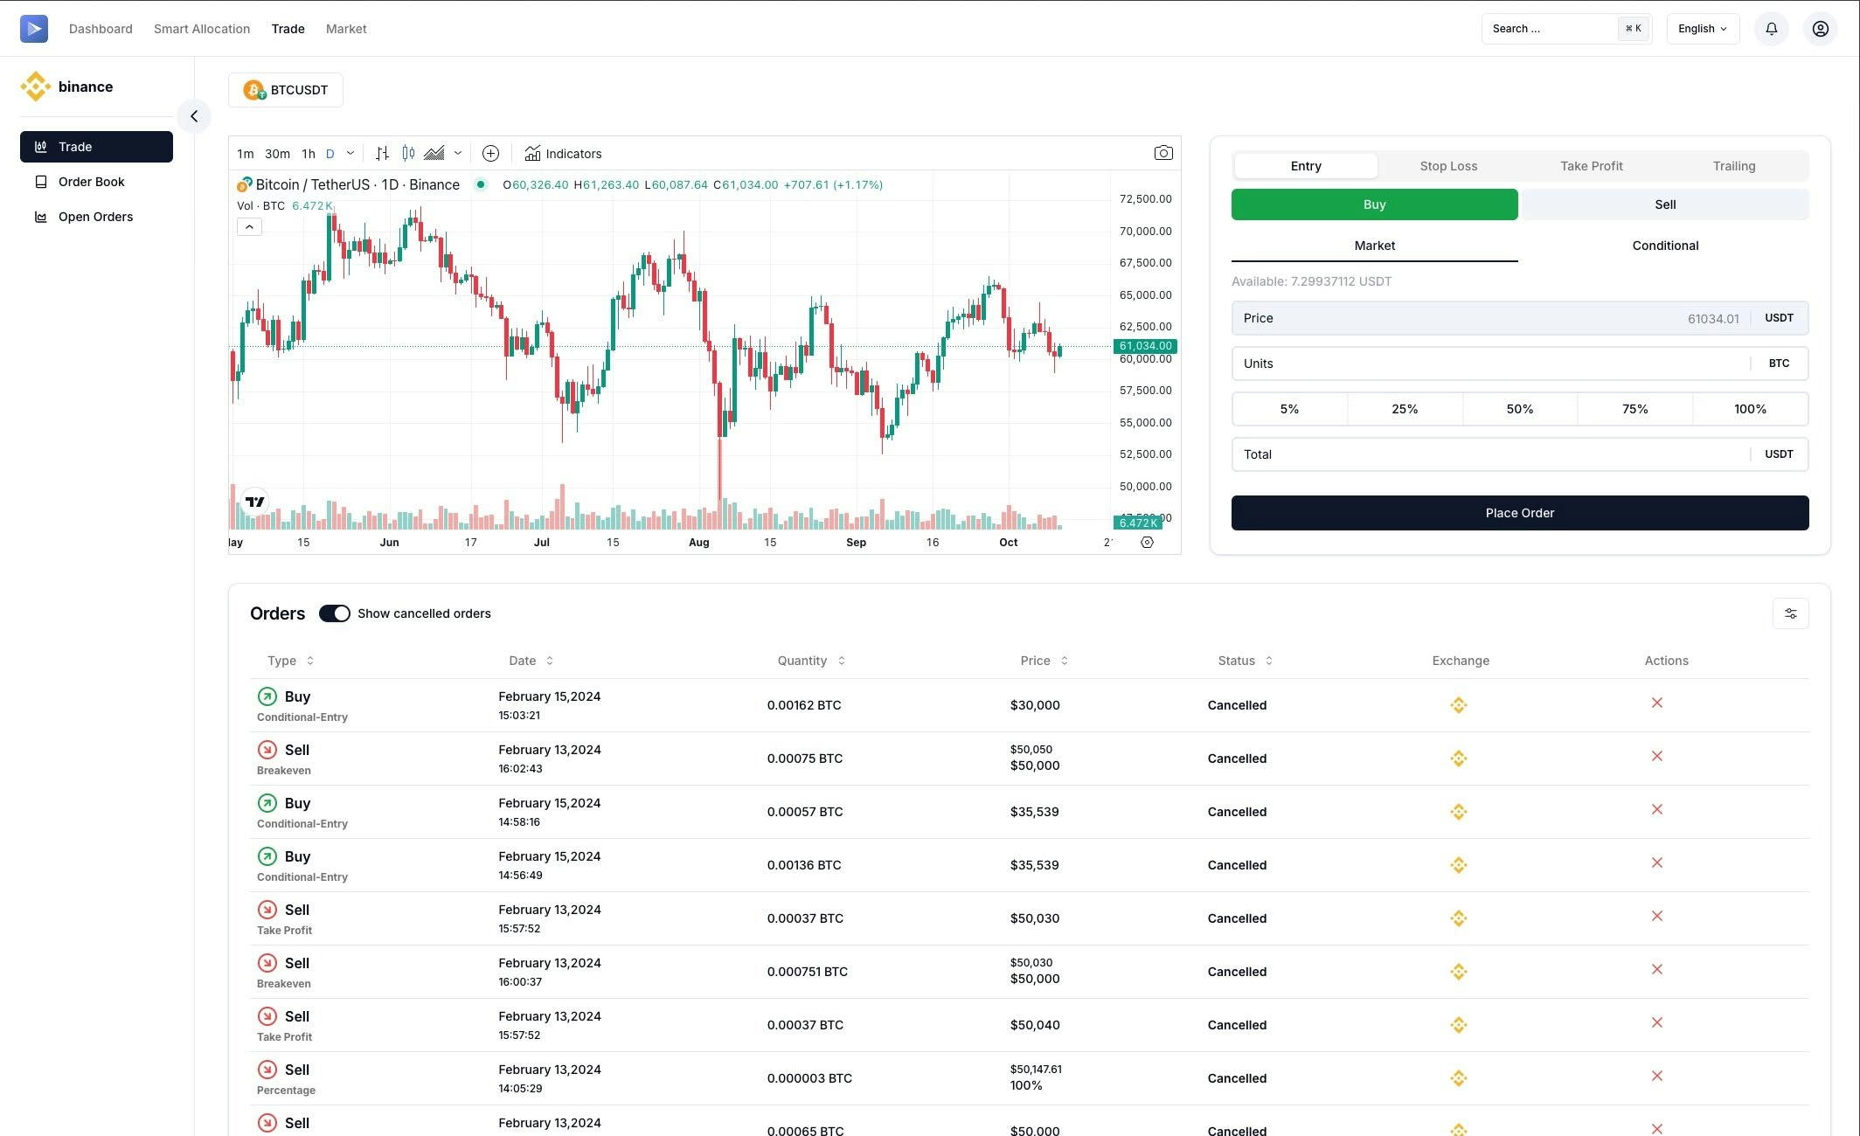The height and width of the screenshot is (1136, 1860).
Task: Open the user account profile icon
Action: coord(1820,29)
